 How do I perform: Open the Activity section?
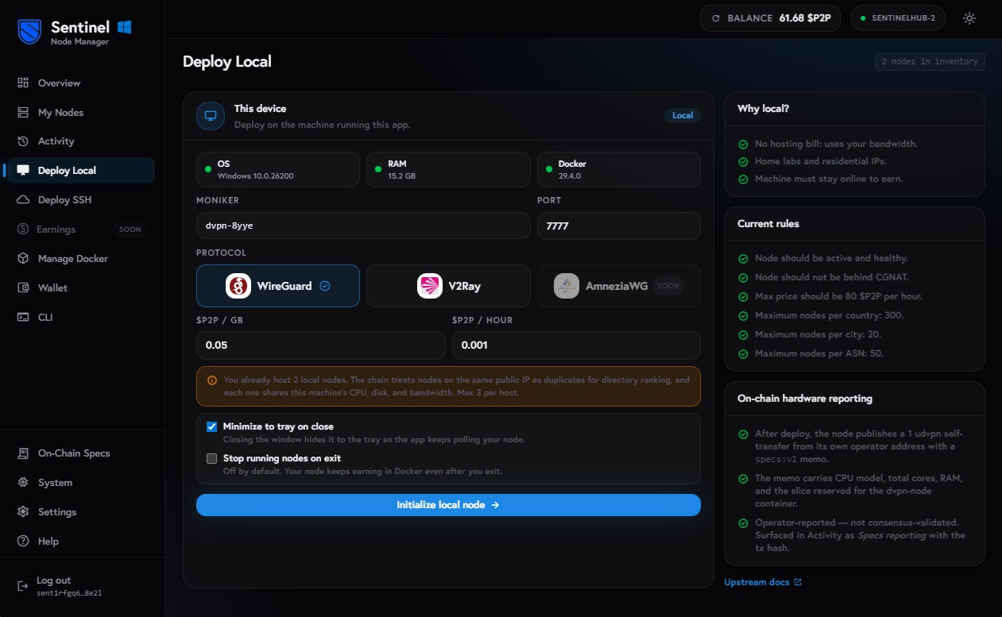click(x=81, y=141)
